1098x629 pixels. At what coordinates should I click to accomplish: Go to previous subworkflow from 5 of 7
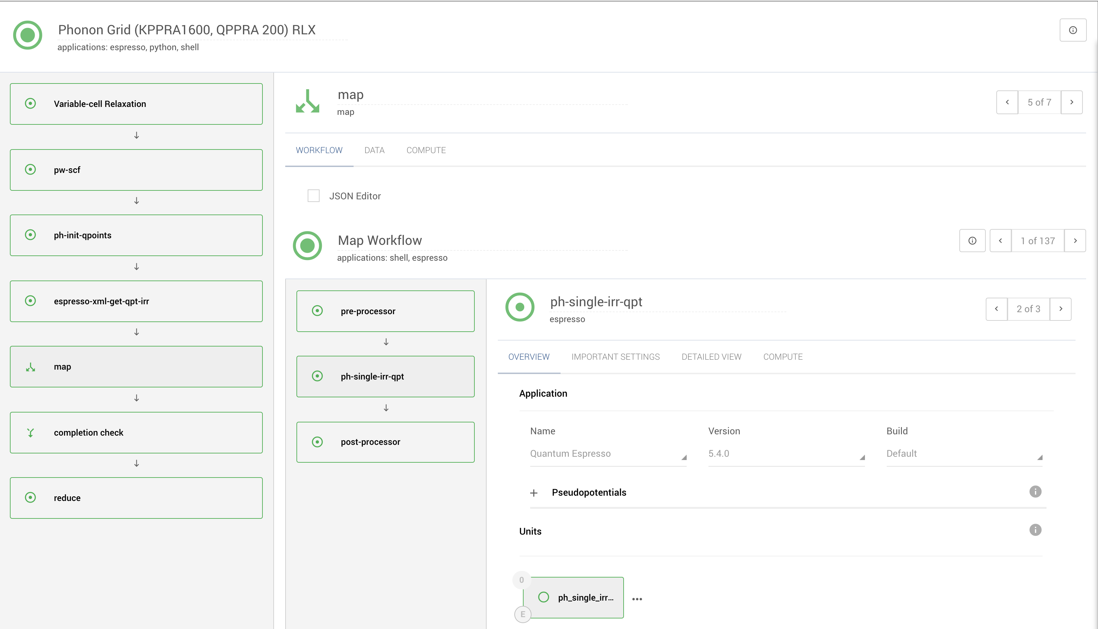click(x=1007, y=102)
